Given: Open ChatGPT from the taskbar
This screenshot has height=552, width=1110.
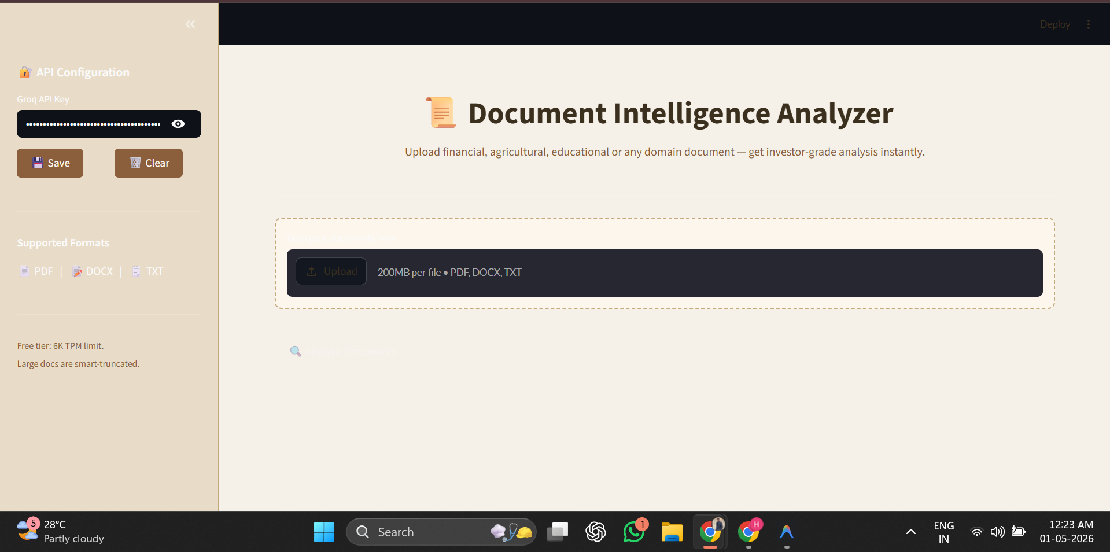Looking at the screenshot, I should (x=596, y=532).
